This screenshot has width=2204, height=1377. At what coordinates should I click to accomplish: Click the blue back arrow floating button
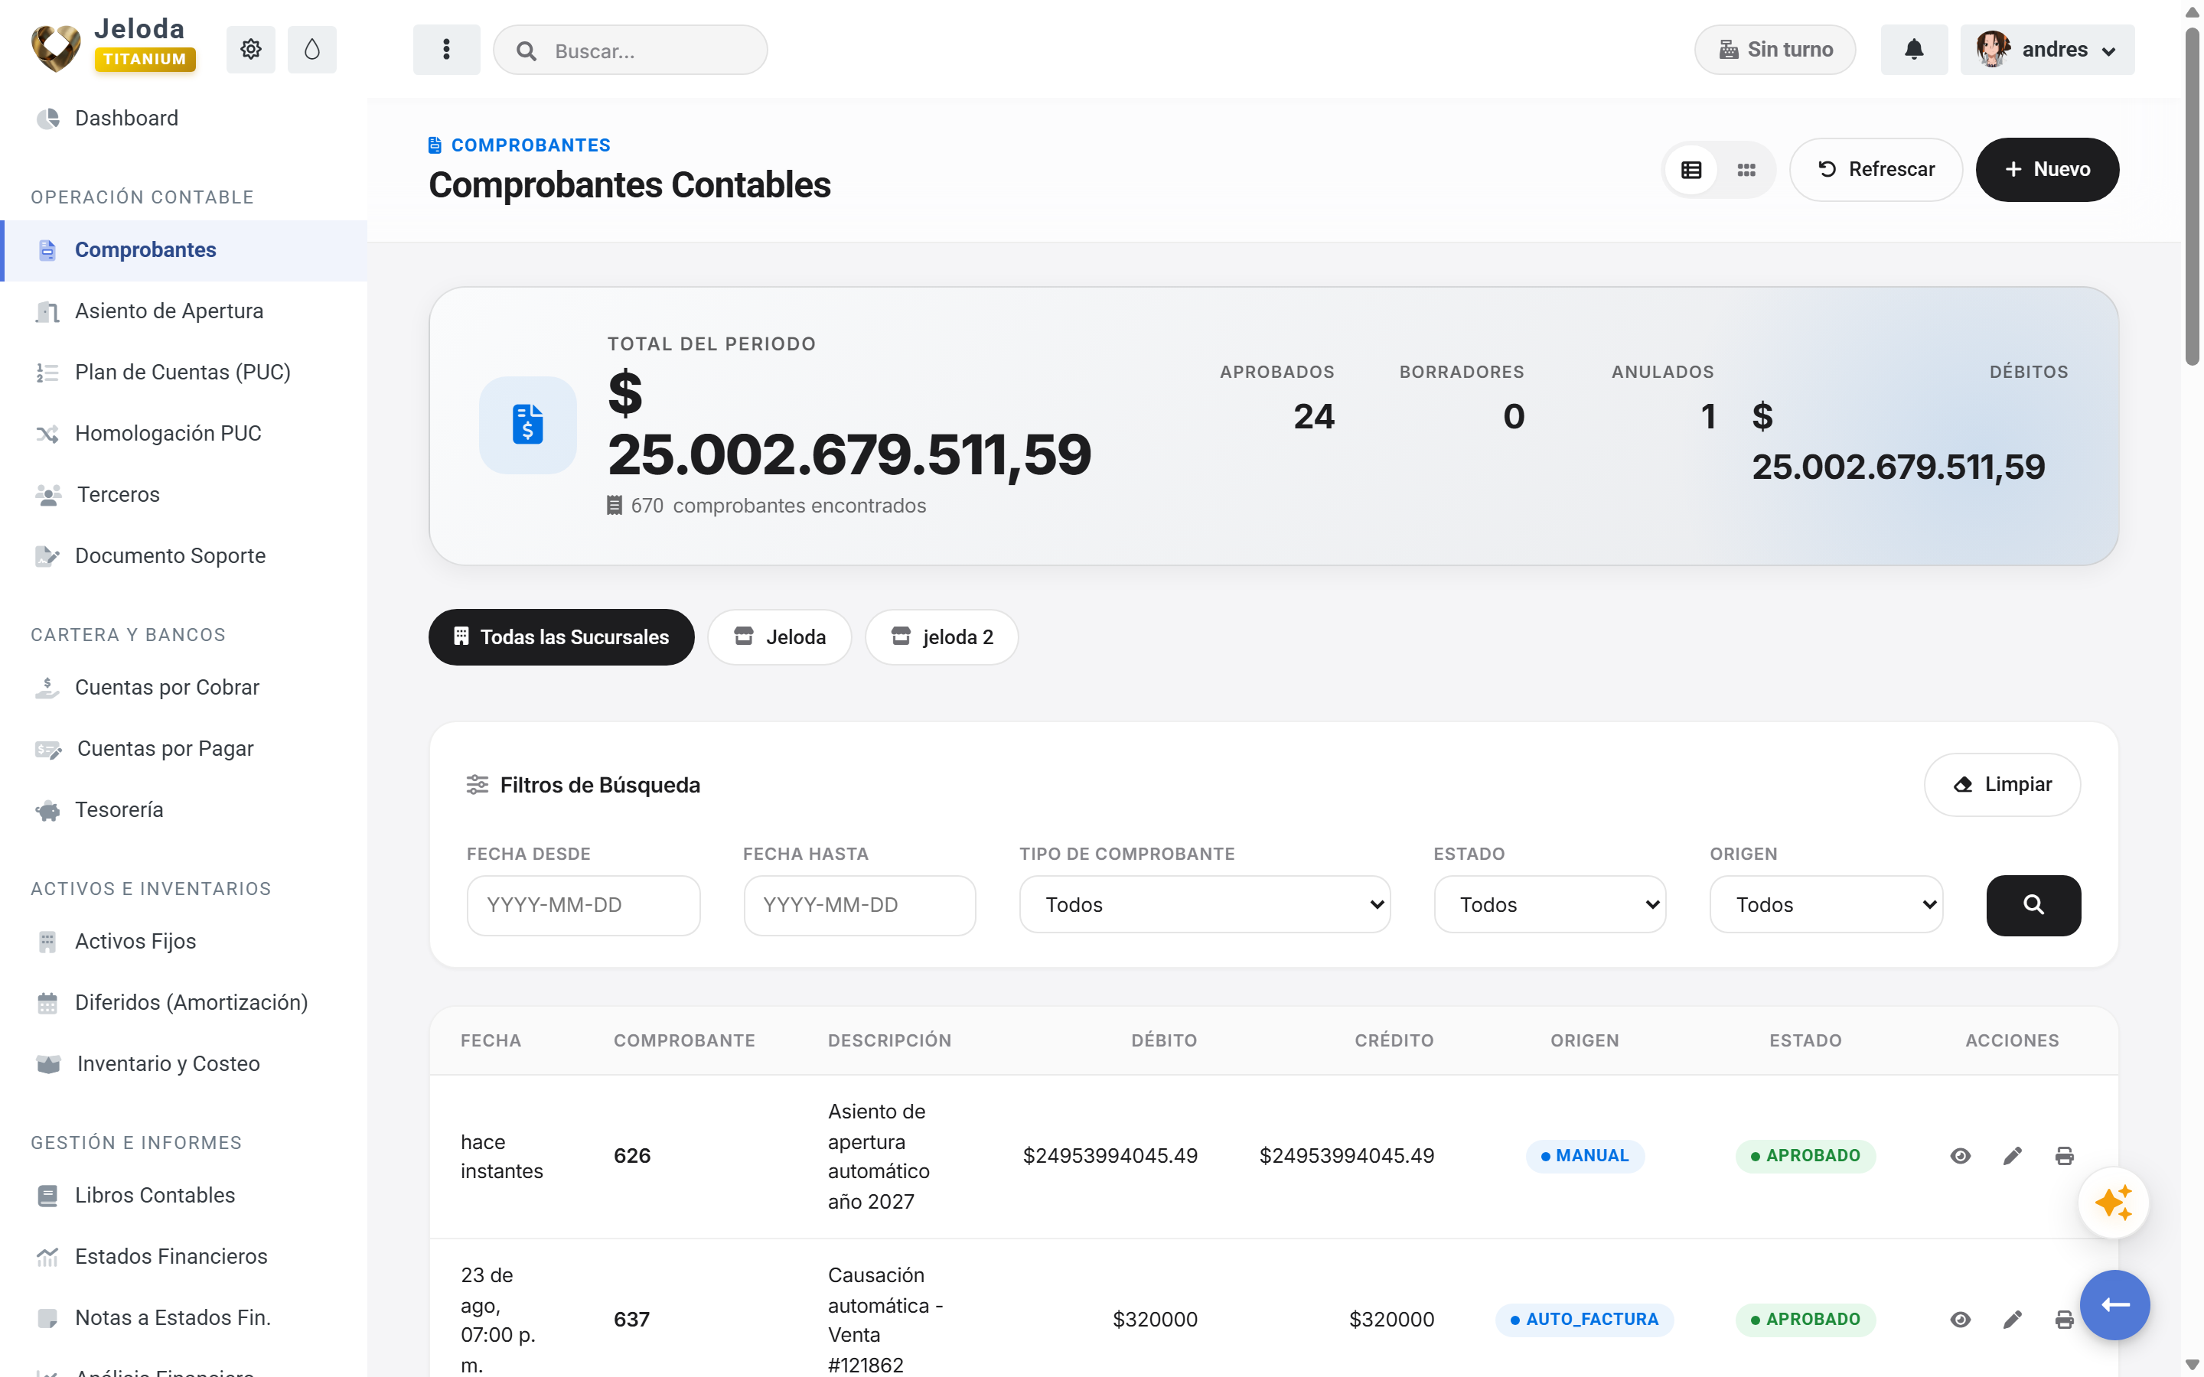click(x=2114, y=1305)
